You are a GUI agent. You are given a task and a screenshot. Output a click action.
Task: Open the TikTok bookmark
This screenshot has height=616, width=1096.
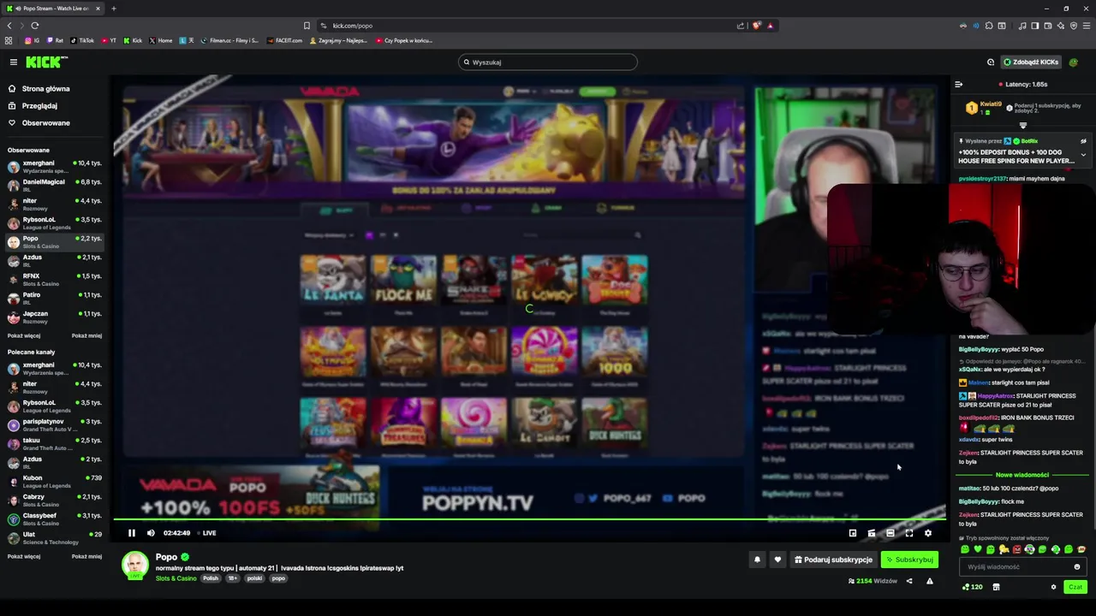82,40
